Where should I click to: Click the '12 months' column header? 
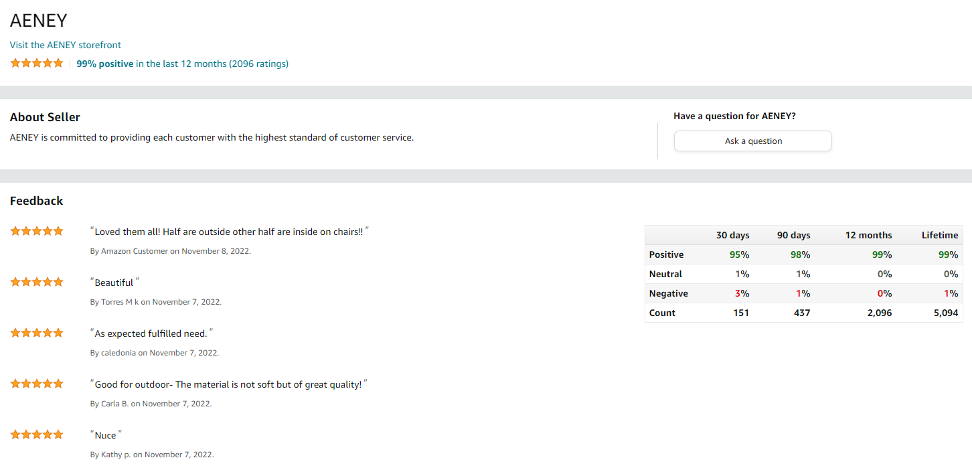tap(869, 235)
